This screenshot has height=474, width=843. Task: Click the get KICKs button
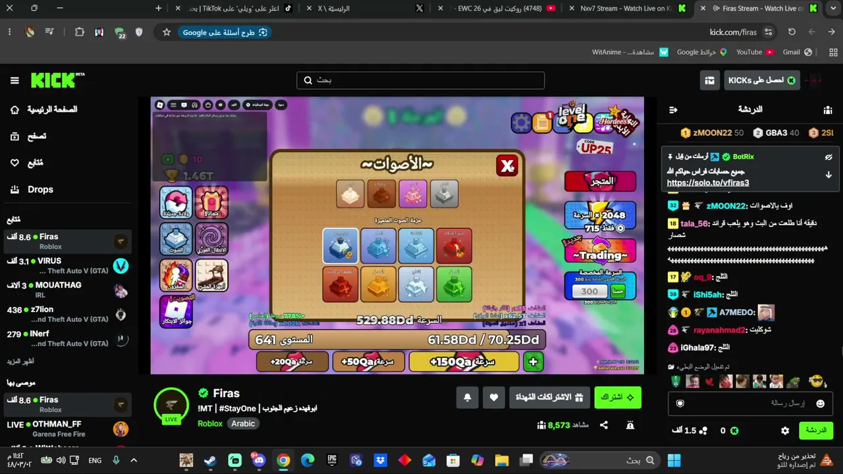762,80
